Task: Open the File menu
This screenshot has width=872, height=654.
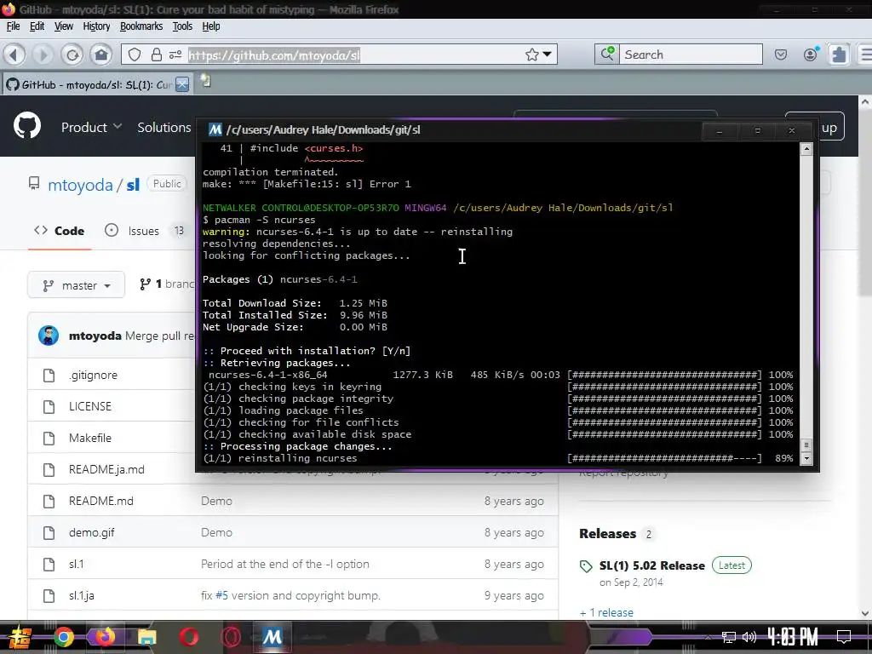Action: [14, 26]
